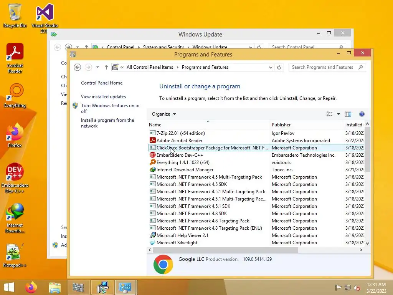Viewport: 393px width, 295px height.
Task: Open network icon in system tray
Action: (347, 287)
